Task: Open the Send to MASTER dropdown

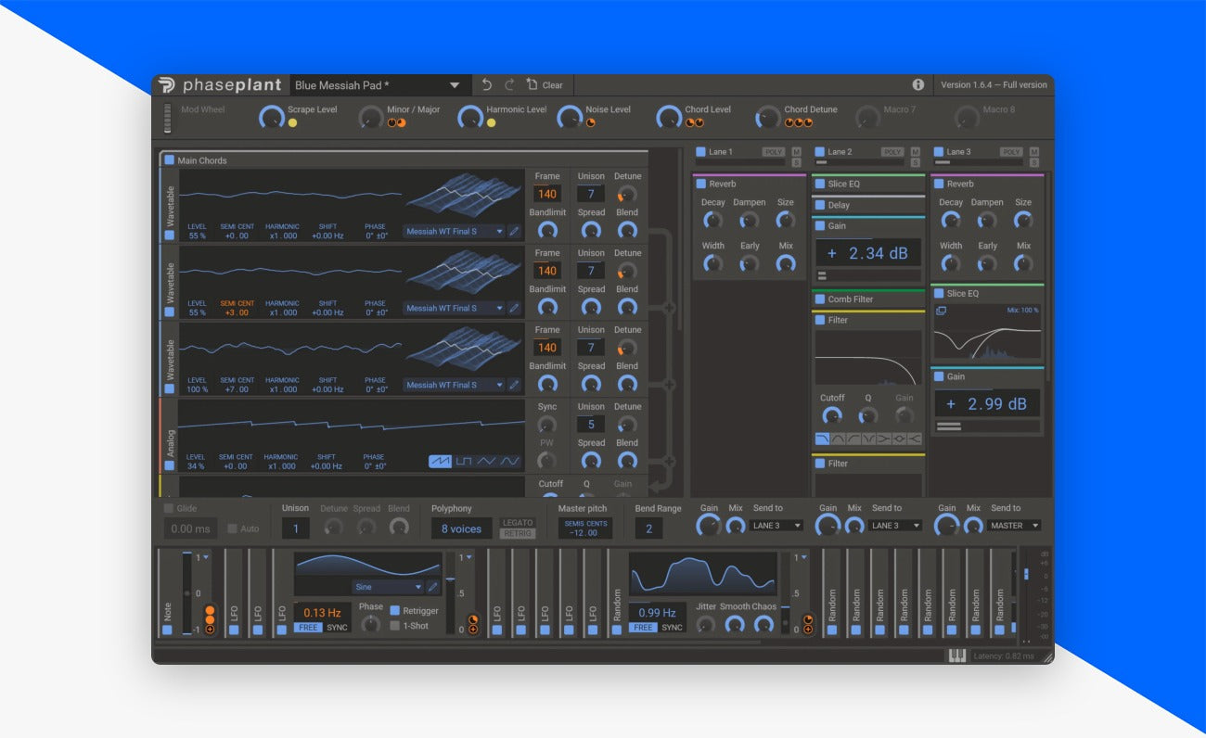Action: [x=1014, y=526]
